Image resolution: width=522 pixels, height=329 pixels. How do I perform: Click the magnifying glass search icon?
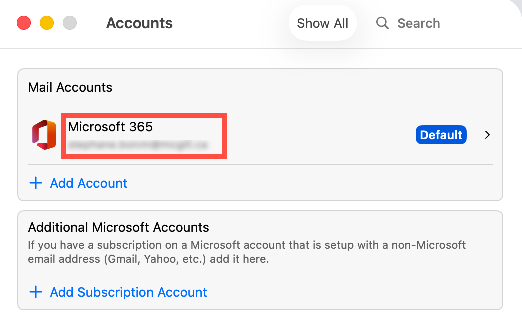382,23
